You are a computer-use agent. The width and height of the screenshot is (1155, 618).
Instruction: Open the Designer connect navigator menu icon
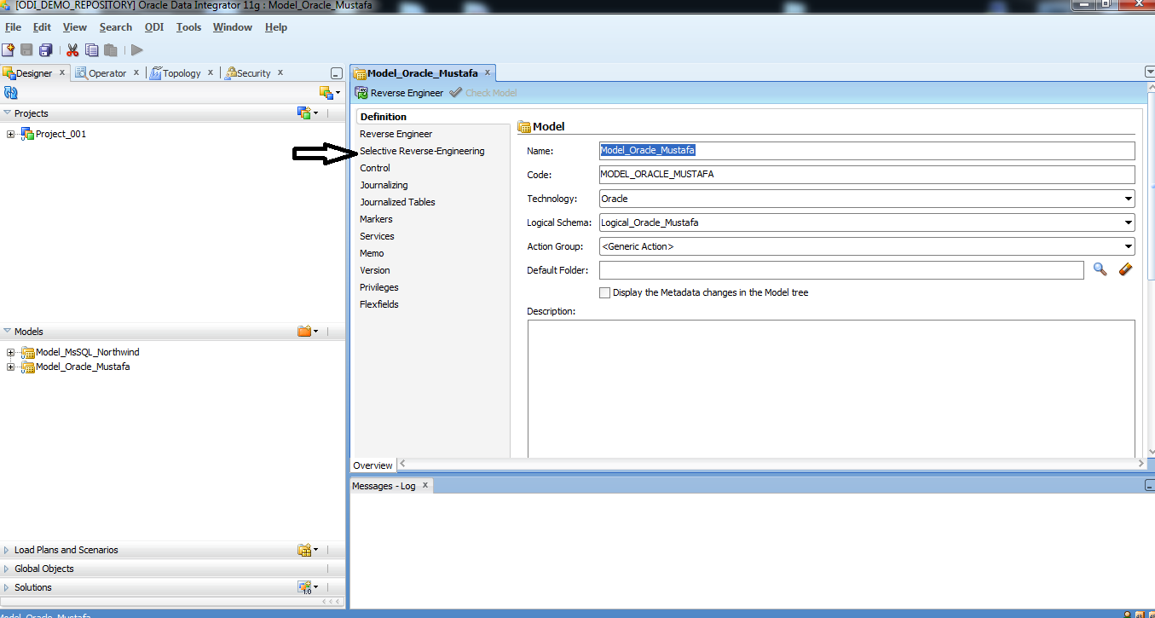click(x=329, y=92)
